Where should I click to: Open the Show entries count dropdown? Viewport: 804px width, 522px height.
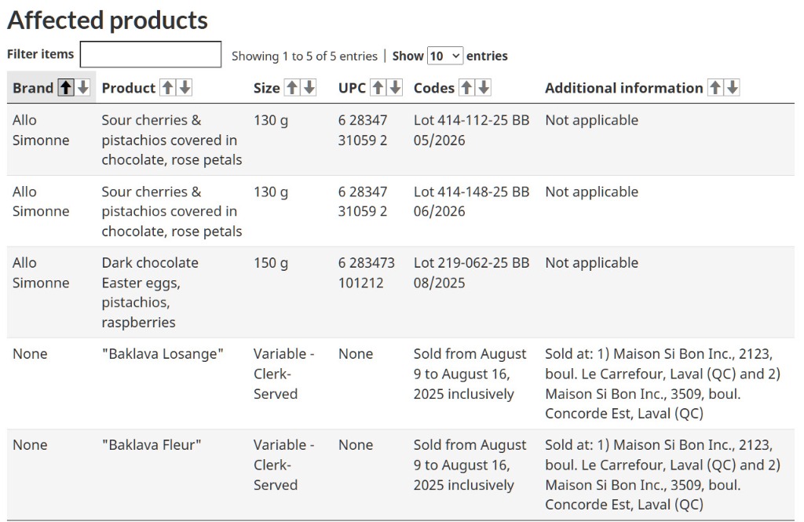[445, 56]
